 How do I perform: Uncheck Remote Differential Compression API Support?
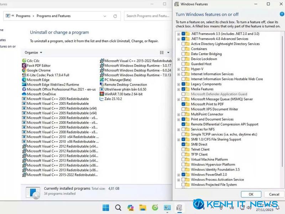click(183, 124)
